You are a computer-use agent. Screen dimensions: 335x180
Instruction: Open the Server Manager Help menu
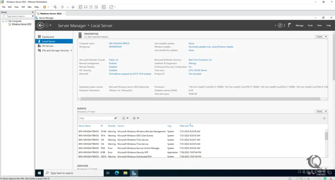[x=328, y=25]
